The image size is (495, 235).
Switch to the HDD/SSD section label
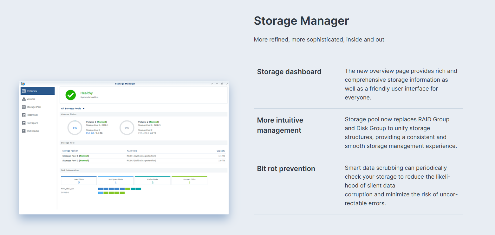32,115
